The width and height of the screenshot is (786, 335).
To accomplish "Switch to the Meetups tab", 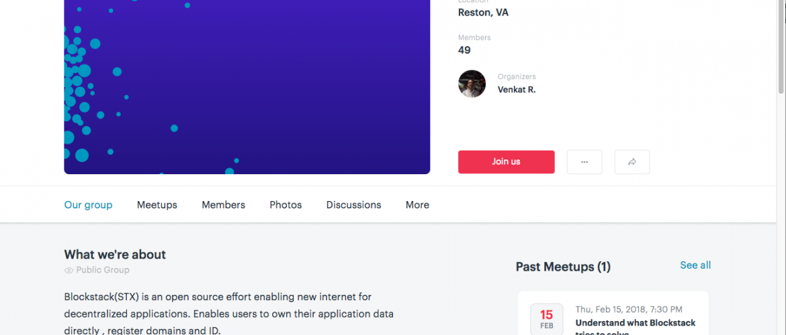I will (157, 205).
